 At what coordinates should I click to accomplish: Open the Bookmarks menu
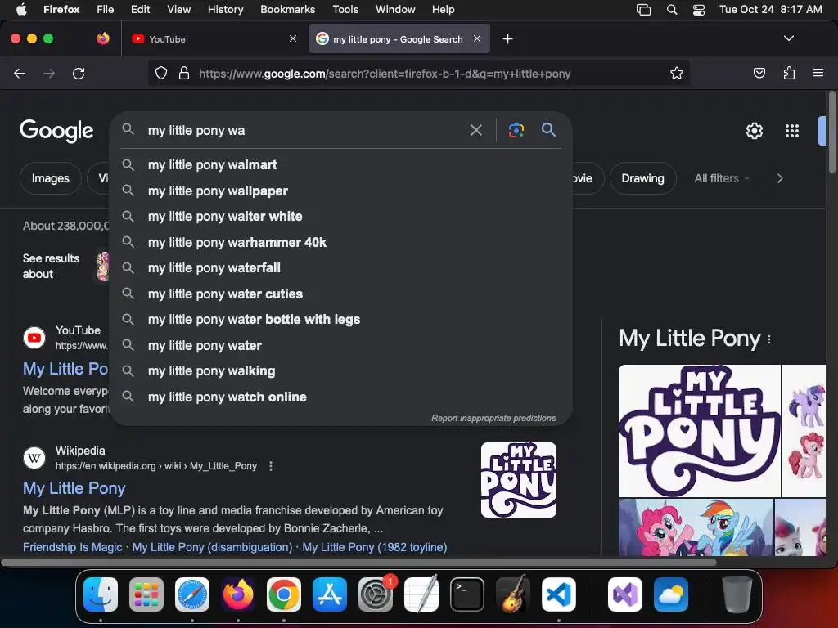[x=287, y=10]
